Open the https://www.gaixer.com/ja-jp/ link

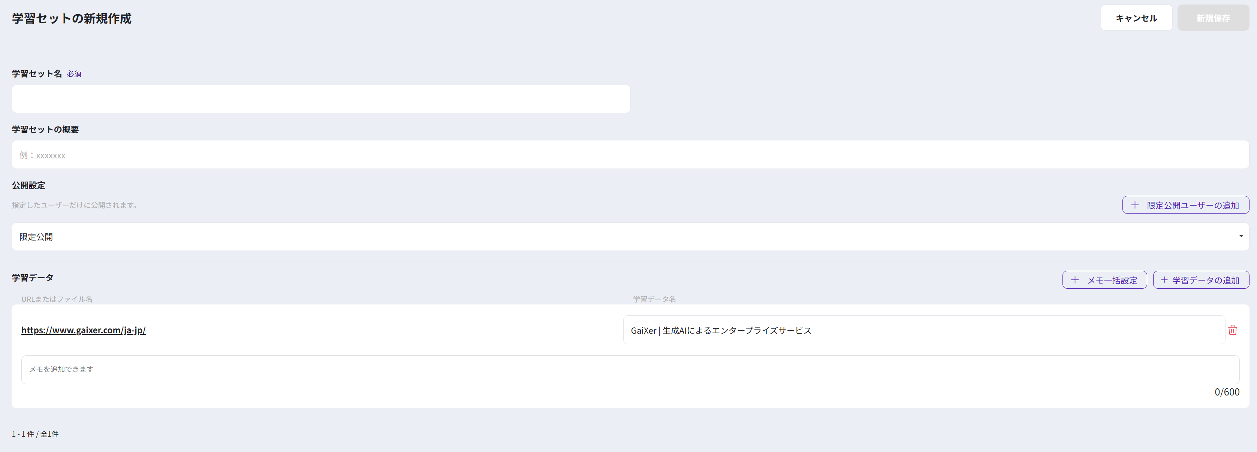click(x=84, y=330)
